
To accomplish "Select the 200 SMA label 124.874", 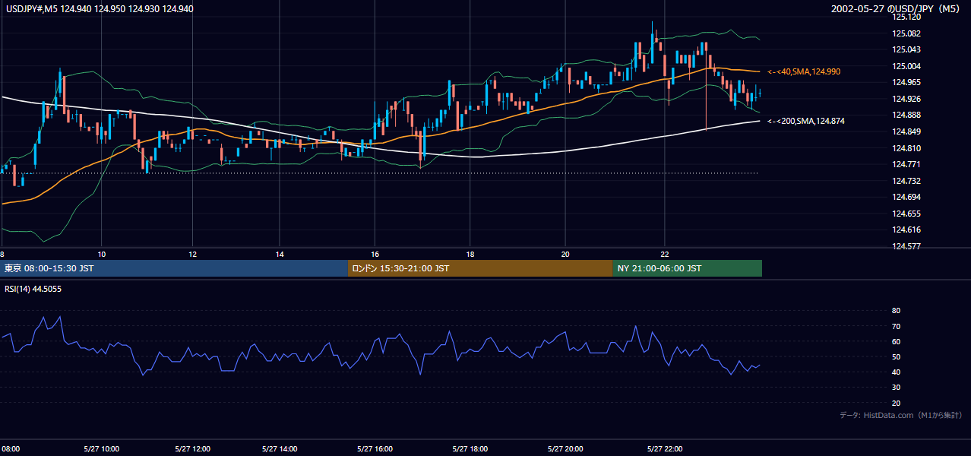I will [x=806, y=122].
